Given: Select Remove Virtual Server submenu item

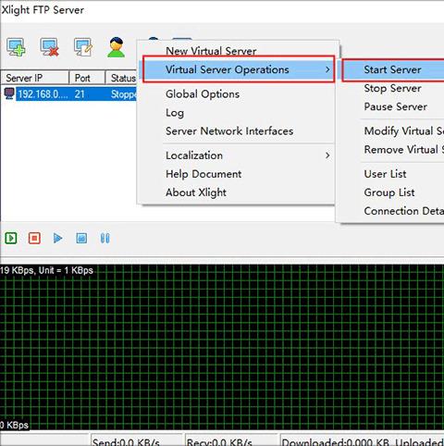Looking at the screenshot, I should (x=404, y=150).
